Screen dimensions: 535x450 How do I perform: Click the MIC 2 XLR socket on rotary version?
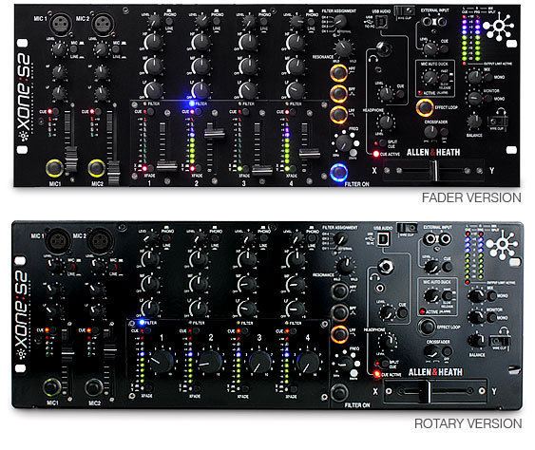[x=100, y=241]
